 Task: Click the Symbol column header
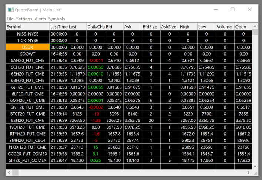[28, 27]
